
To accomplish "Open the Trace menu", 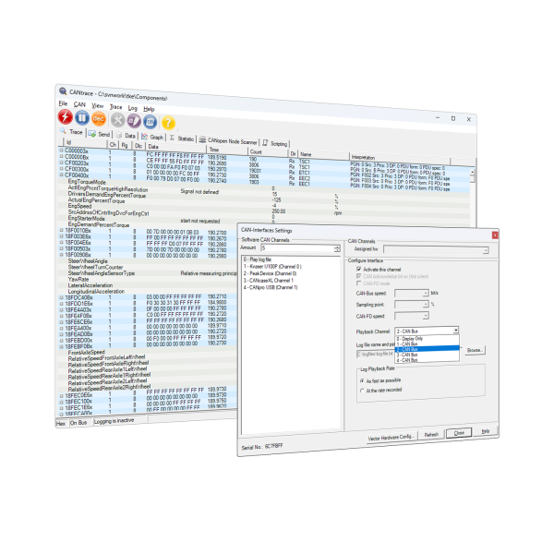I will pos(115,107).
